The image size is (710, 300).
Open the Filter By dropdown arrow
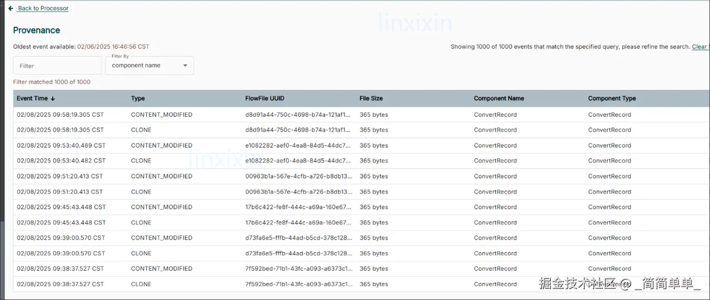185,65
